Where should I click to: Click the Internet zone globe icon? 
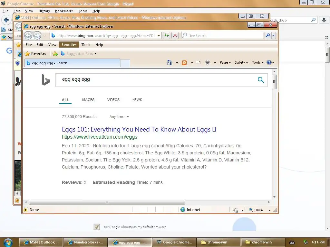pyautogui.click(x=183, y=210)
